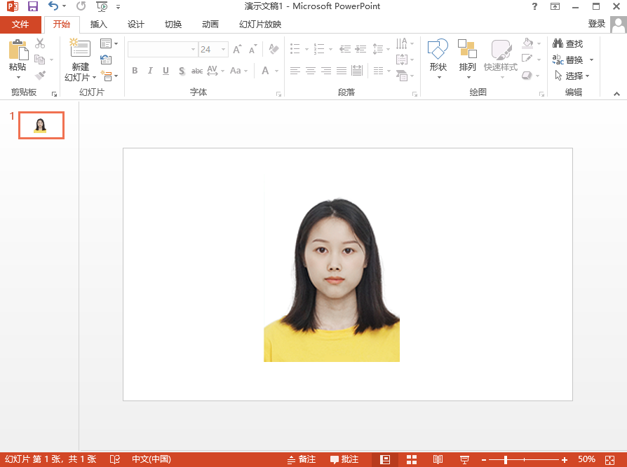Start slideshow from status bar icon
The image size is (627, 467).
pos(464,459)
